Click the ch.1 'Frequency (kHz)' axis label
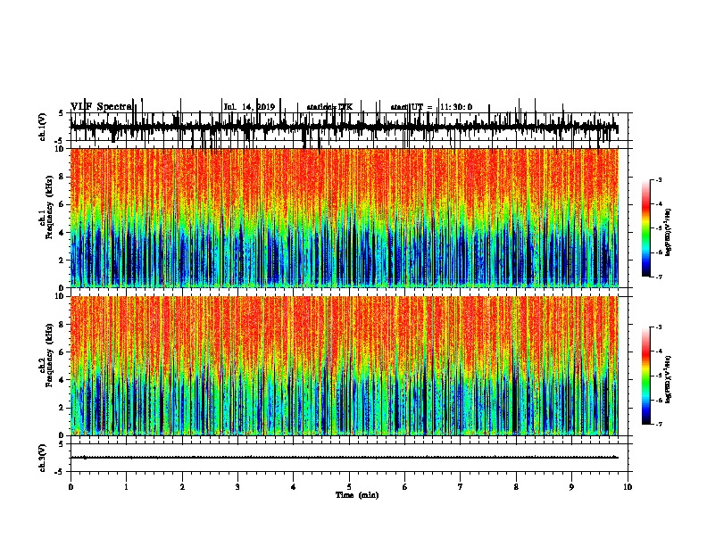Image resolution: width=707 pixels, height=546 pixels. tap(49, 207)
